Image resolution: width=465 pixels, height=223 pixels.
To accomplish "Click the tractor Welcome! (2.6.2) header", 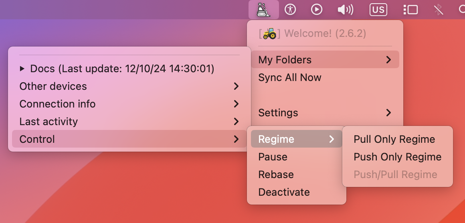I will [312, 33].
